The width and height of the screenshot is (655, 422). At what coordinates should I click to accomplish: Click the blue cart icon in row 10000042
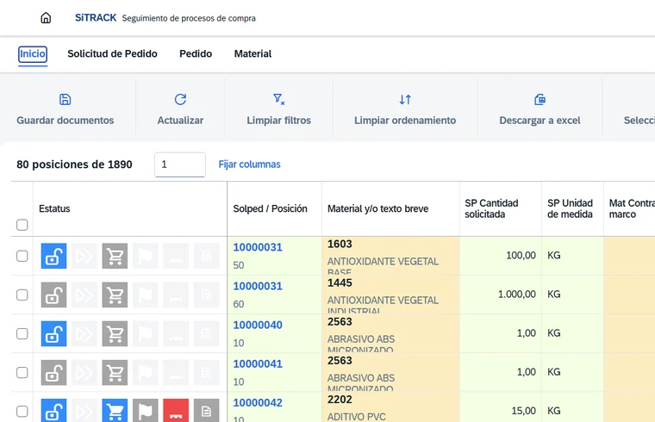click(115, 410)
